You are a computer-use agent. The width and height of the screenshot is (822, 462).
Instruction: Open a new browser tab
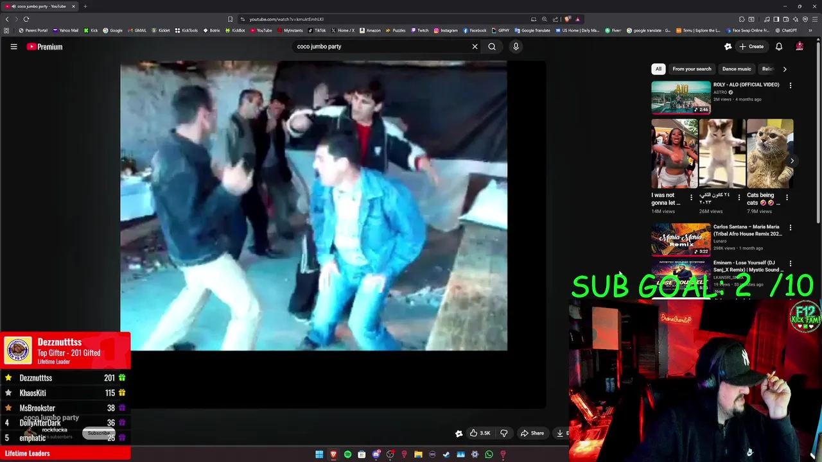pos(85,6)
